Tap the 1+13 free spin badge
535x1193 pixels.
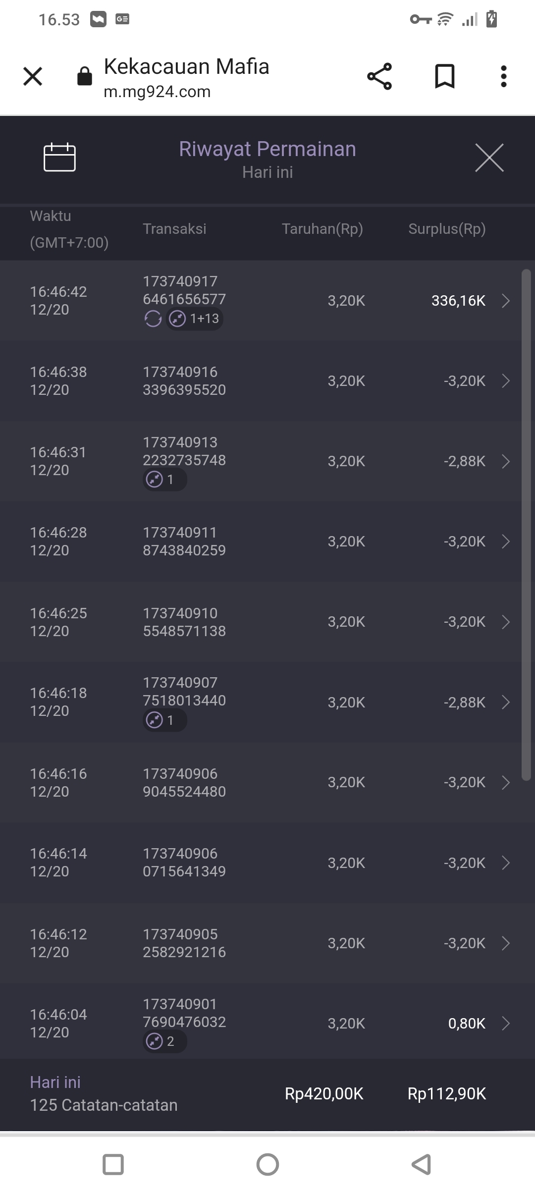click(195, 319)
